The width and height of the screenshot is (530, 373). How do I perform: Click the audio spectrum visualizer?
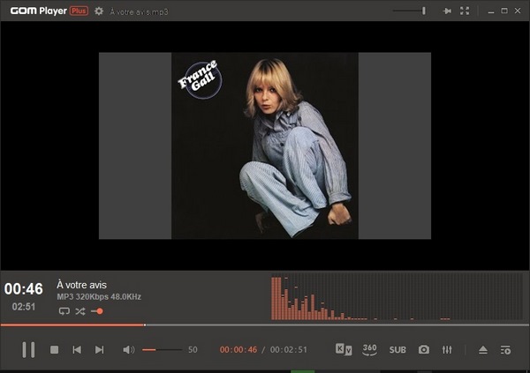pos(397,296)
